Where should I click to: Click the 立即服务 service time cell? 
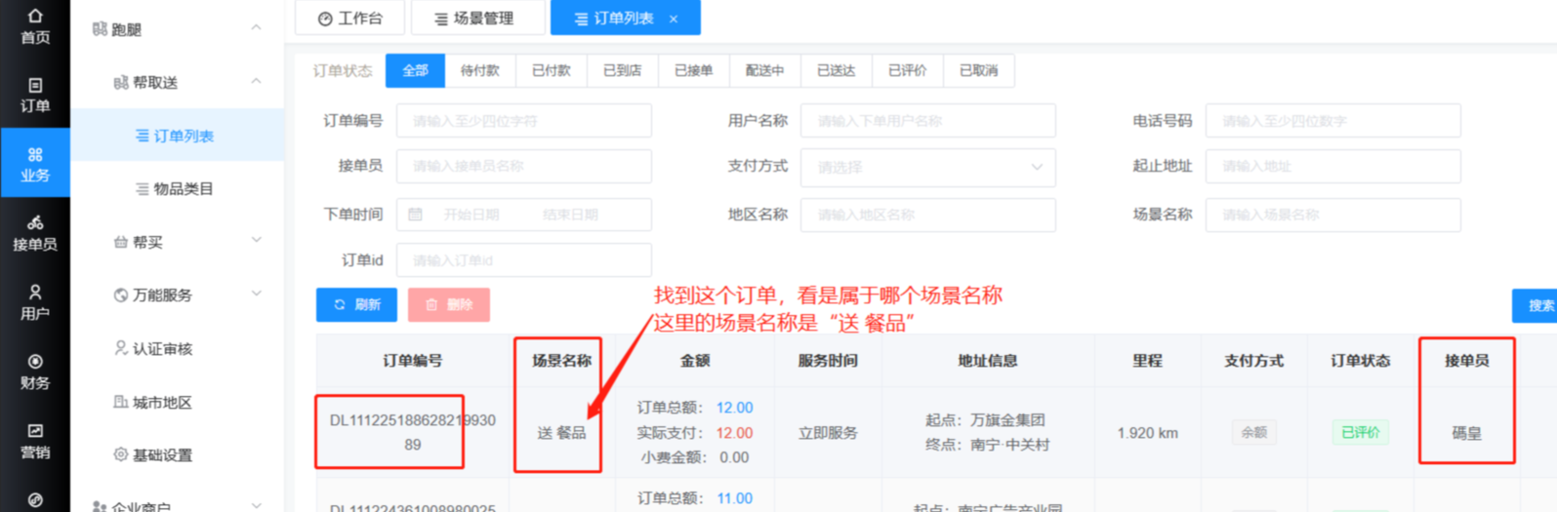tap(828, 433)
